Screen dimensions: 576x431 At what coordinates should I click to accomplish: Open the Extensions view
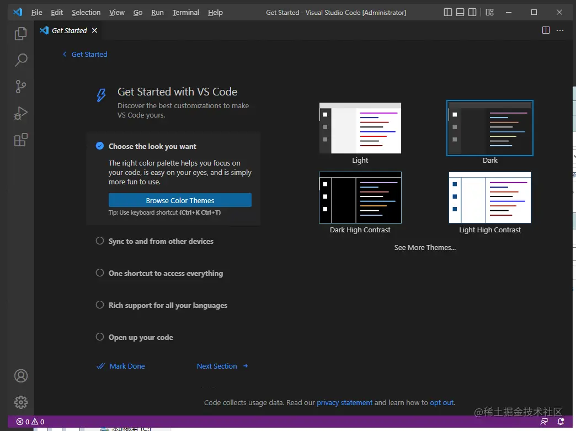(21, 140)
